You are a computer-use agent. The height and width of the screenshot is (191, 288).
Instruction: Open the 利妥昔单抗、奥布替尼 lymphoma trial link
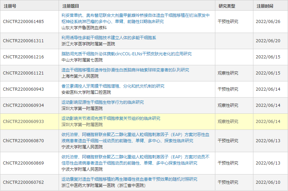[135, 16]
